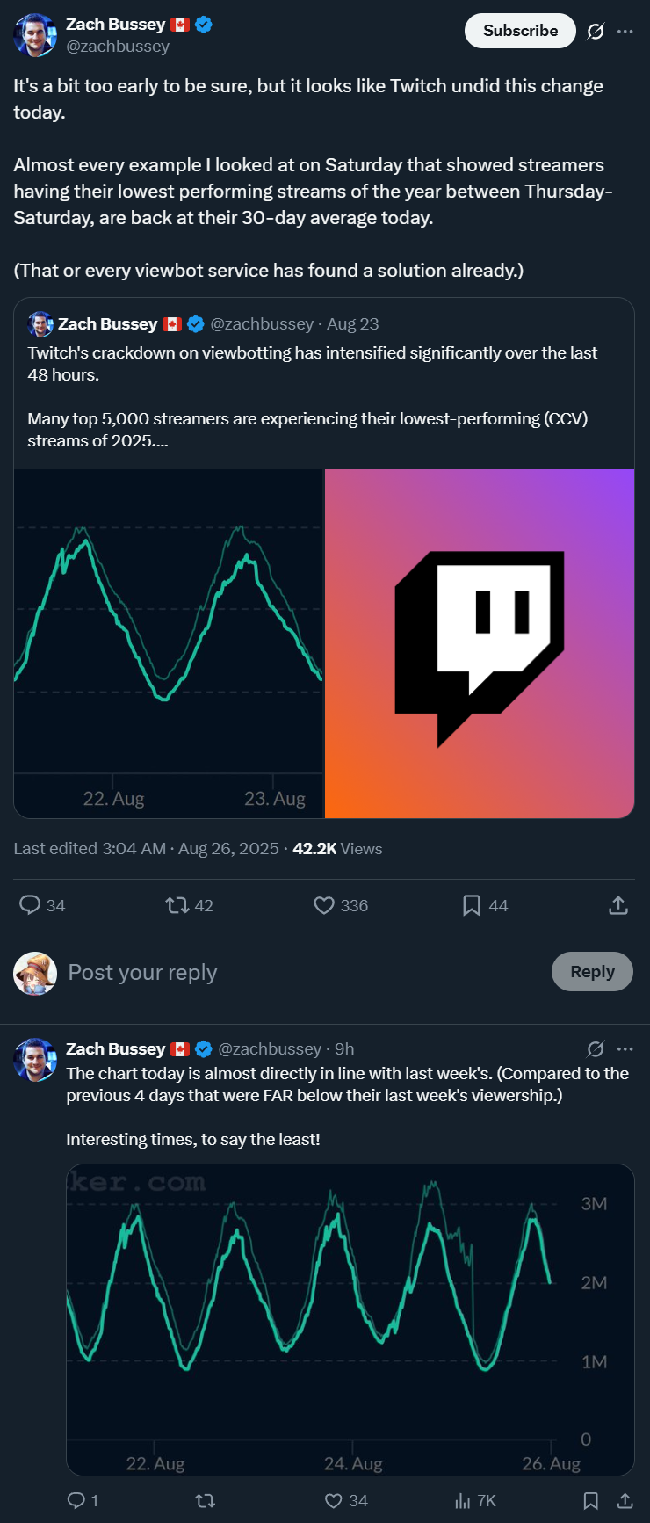Like the main post with 336 likes
The width and height of the screenshot is (650, 1523).
click(324, 905)
